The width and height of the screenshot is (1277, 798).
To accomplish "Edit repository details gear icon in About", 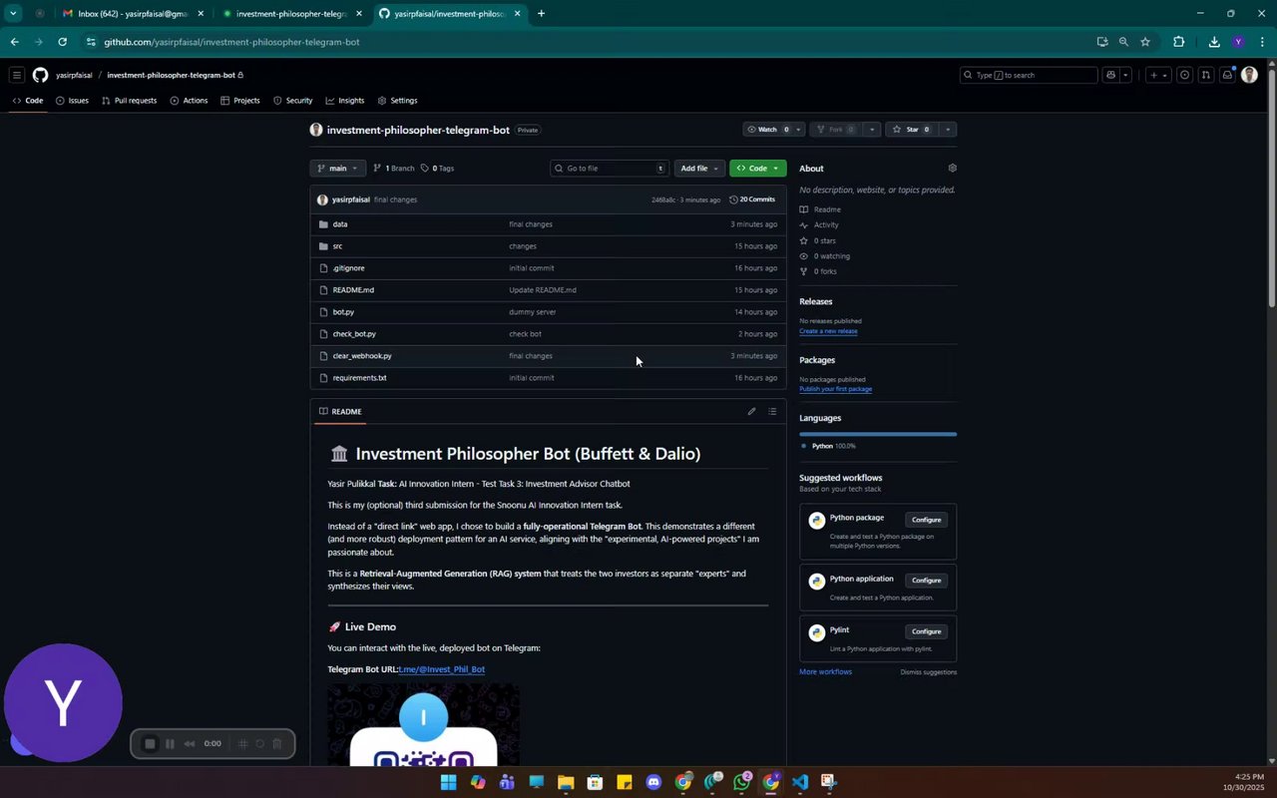I will coord(952,169).
